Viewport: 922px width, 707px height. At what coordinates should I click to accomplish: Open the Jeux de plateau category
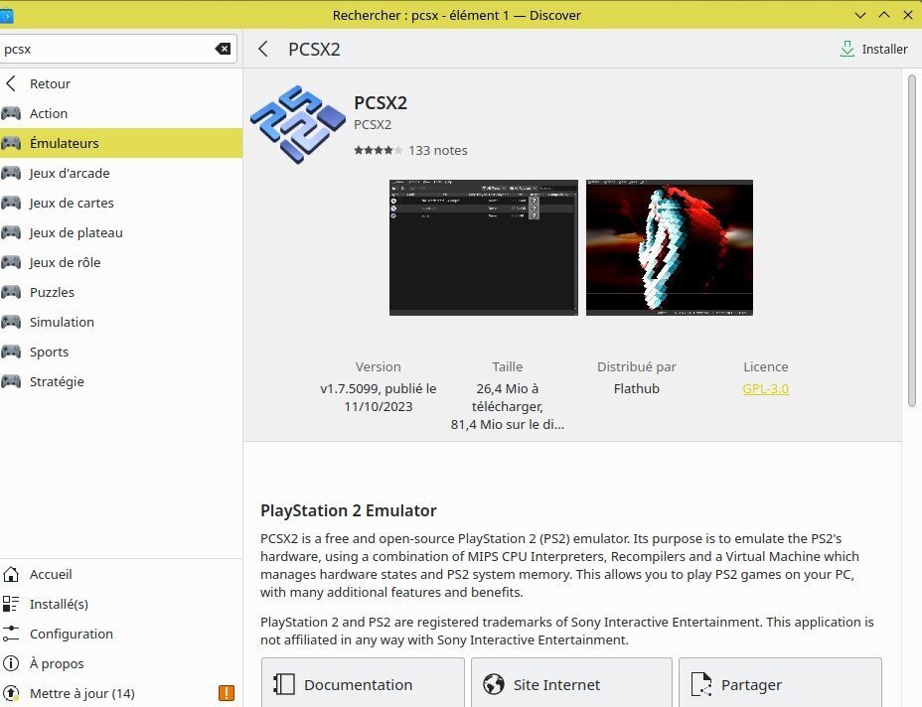click(120, 232)
